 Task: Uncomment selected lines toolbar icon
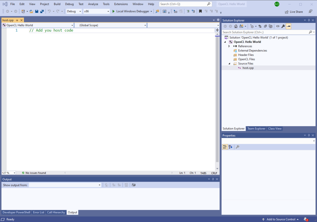click(x=193, y=11)
